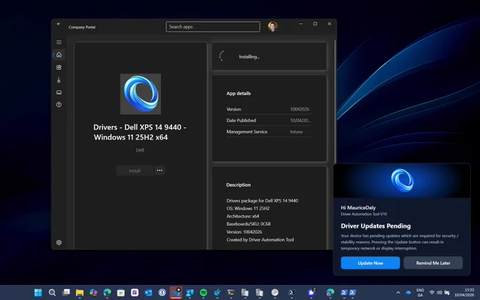Click the Created by Driver Automation Tool line
The image size is (480, 300).
coord(260,240)
